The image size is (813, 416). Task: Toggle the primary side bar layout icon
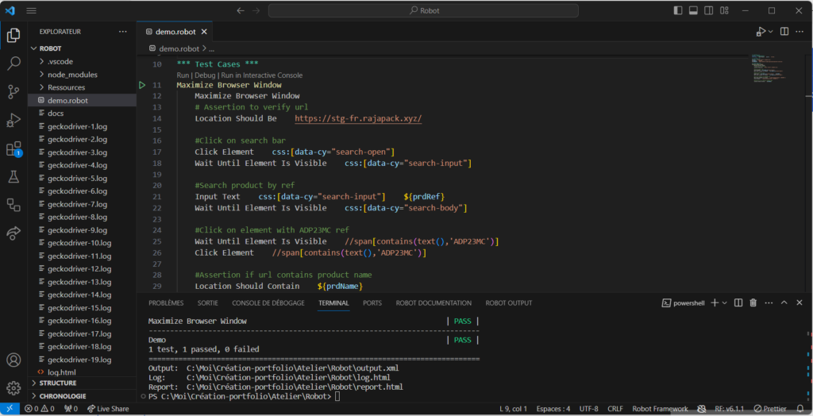point(678,10)
